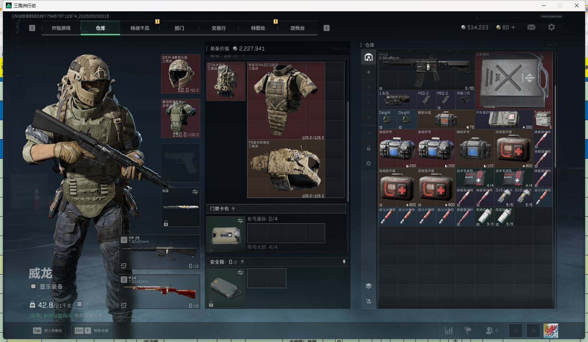The height and width of the screenshot is (342, 588).
Task: Click the 进入特勤处 Tab button
Action: tap(48, 330)
